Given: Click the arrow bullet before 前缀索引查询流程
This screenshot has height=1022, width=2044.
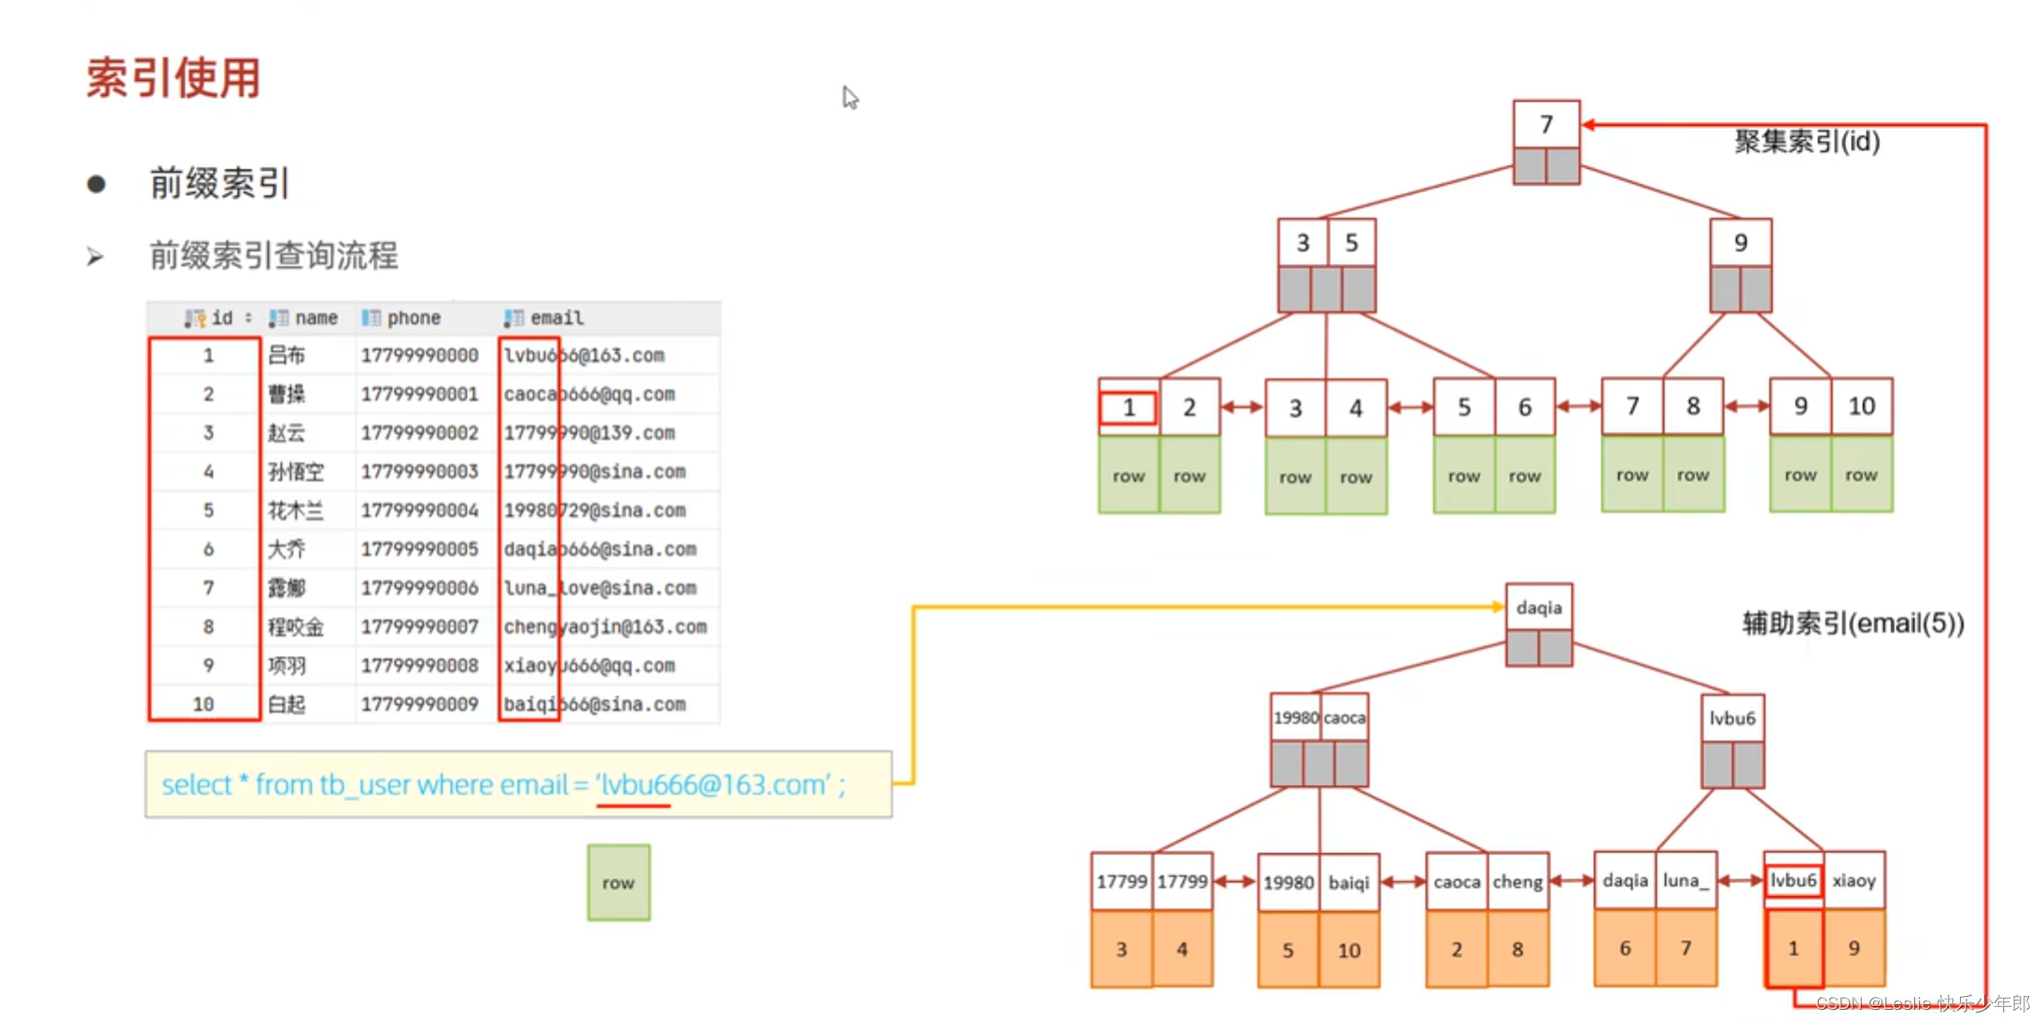Looking at the screenshot, I should coord(95,256).
